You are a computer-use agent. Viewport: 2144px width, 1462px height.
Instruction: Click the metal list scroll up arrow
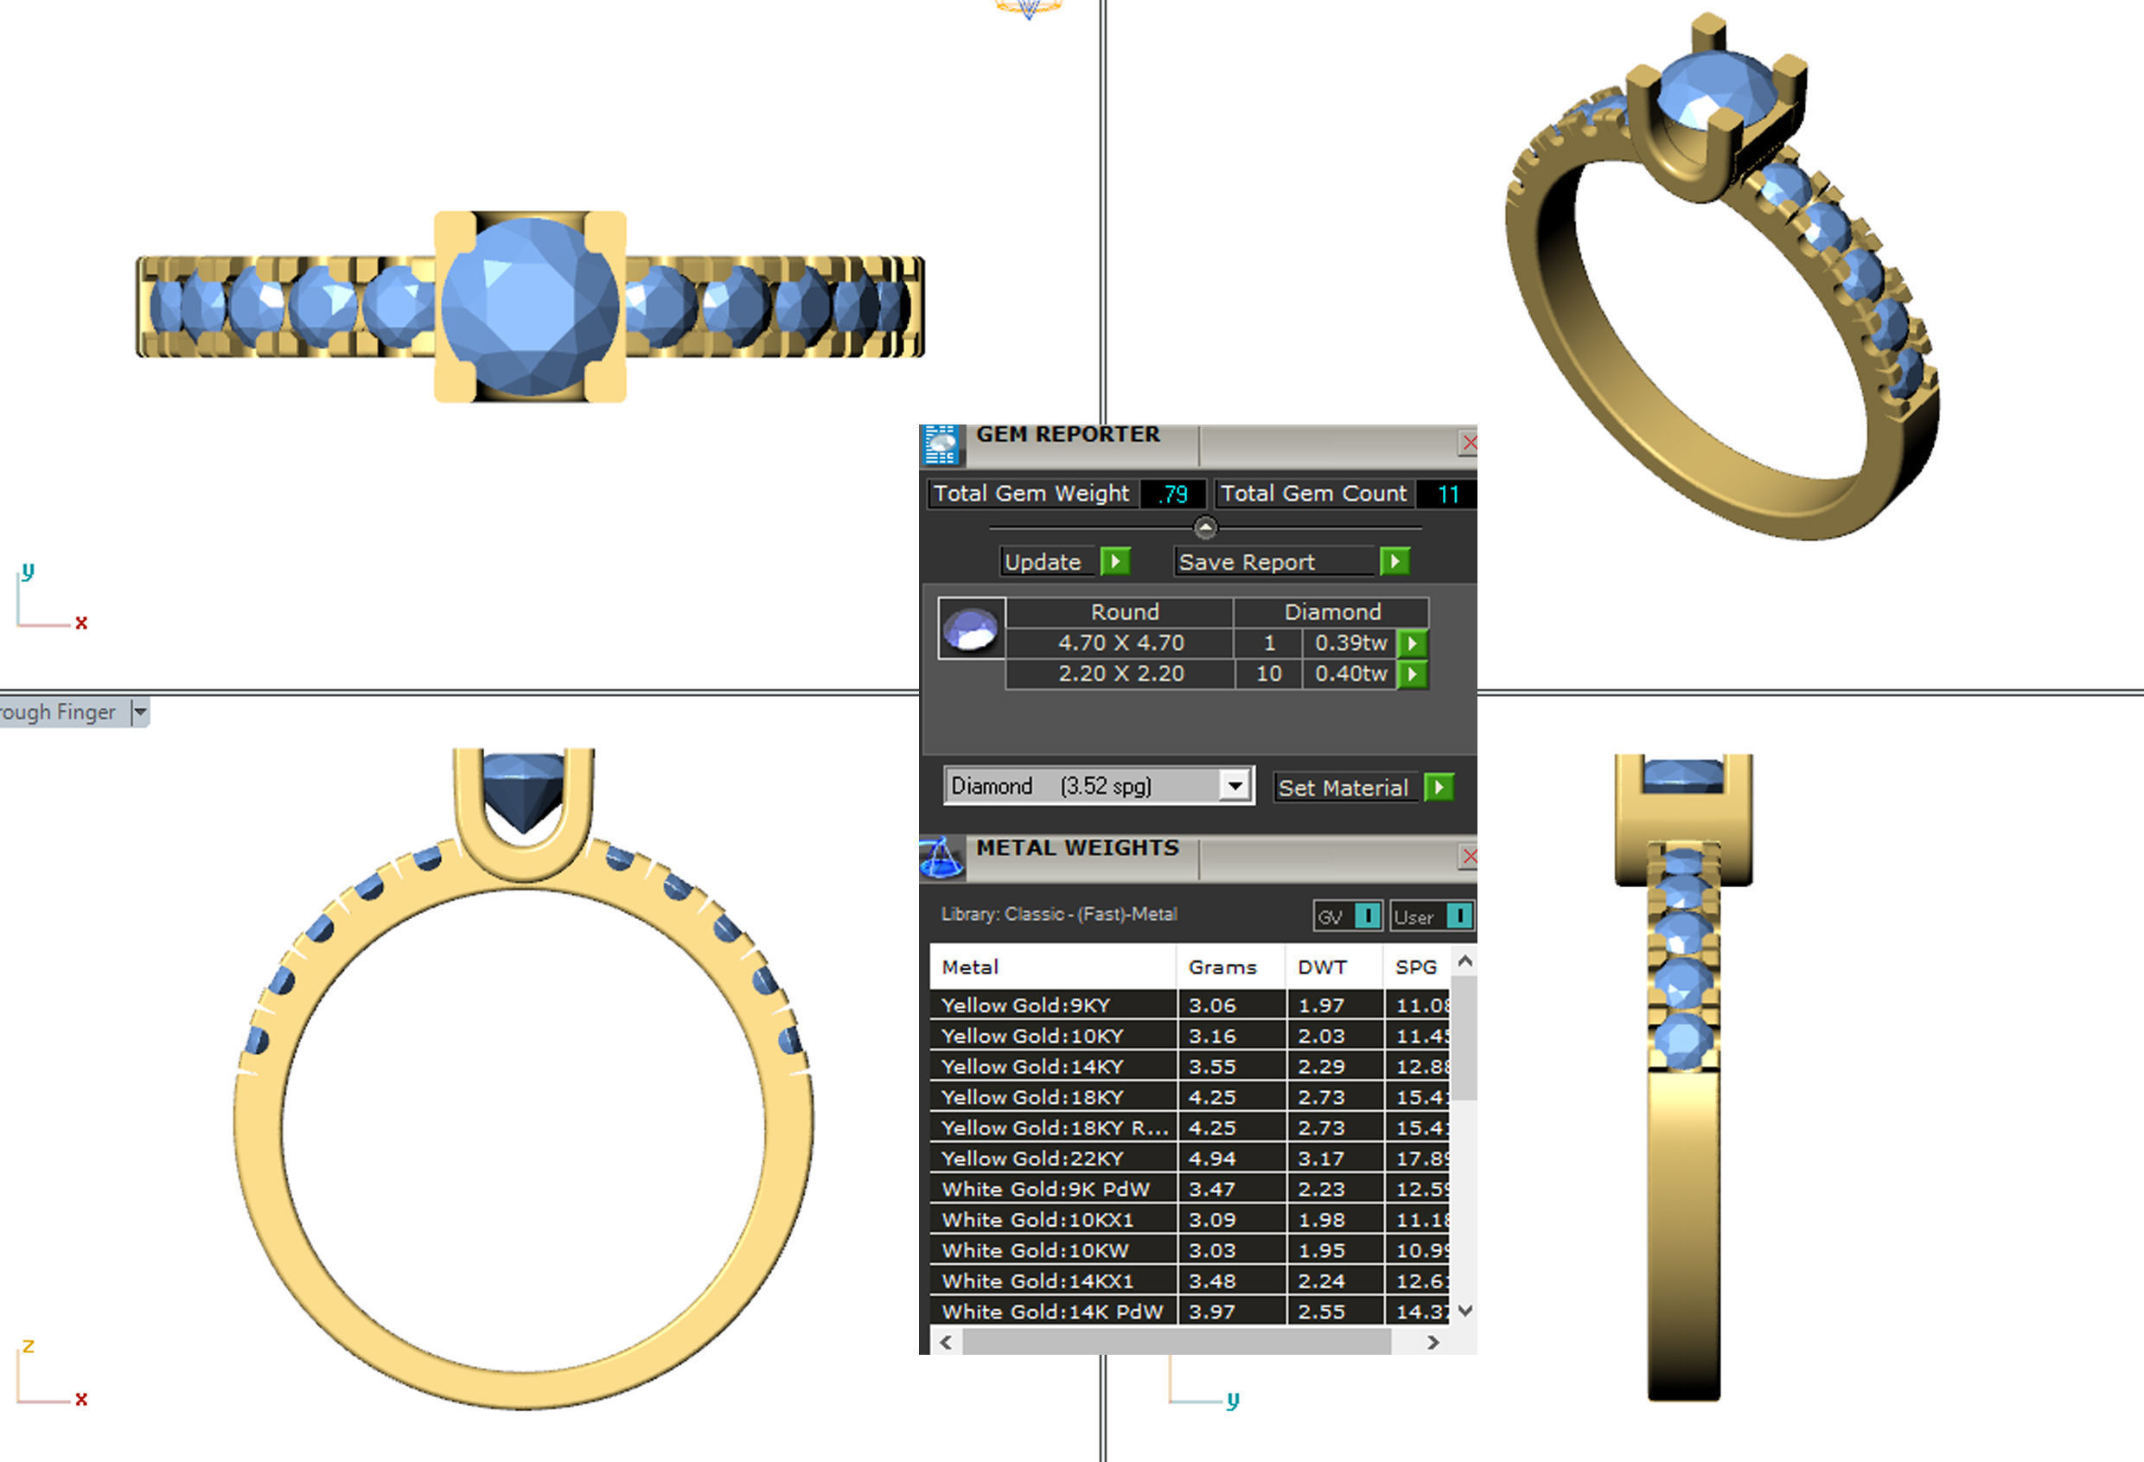point(1464,962)
